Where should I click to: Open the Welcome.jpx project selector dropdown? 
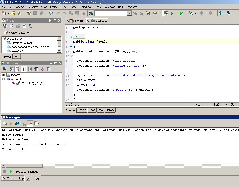[28, 33]
